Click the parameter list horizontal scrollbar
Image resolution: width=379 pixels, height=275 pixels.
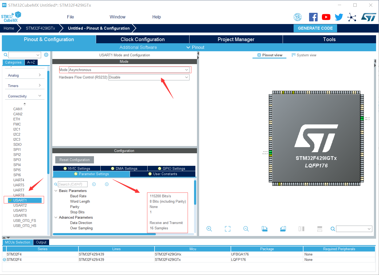tap(104, 234)
